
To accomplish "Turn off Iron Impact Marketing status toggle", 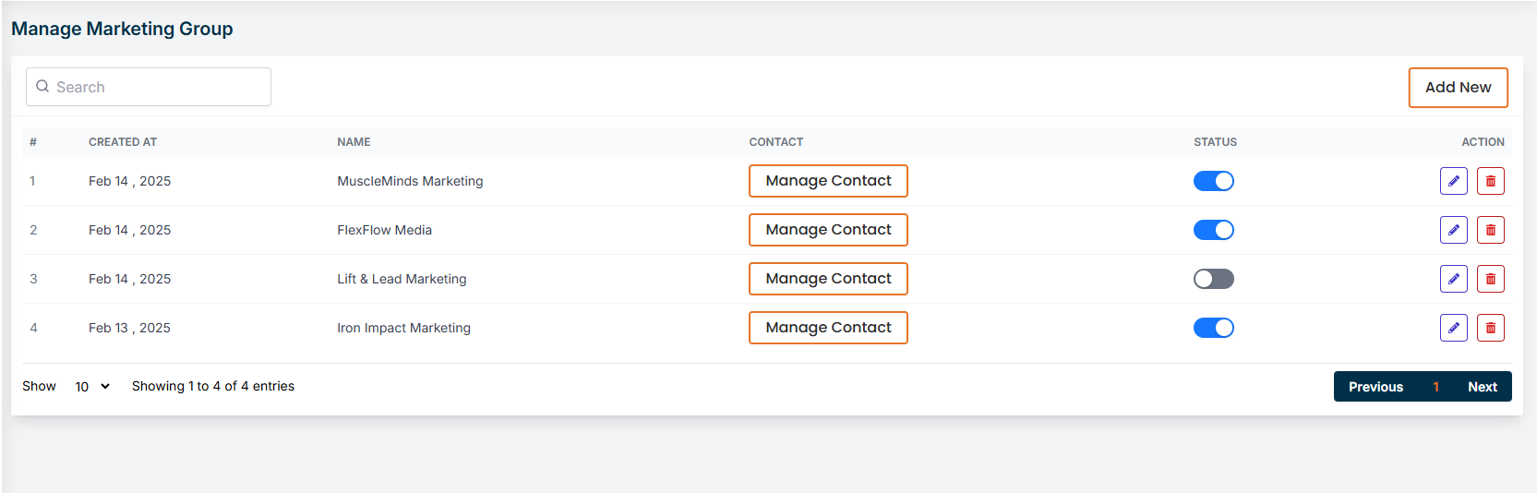I will [x=1213, y=328].
